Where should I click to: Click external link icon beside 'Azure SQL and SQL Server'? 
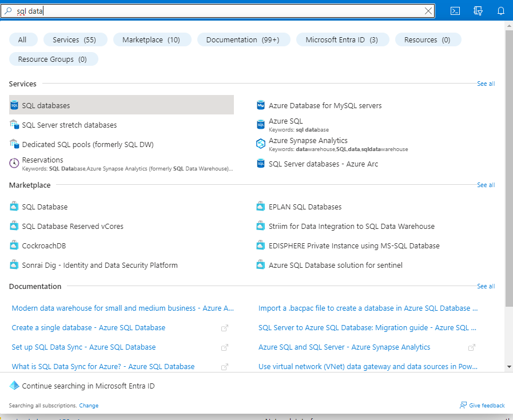471,347
